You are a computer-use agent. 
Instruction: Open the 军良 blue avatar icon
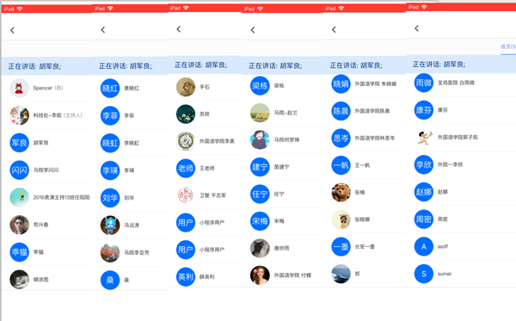[20, 143]
